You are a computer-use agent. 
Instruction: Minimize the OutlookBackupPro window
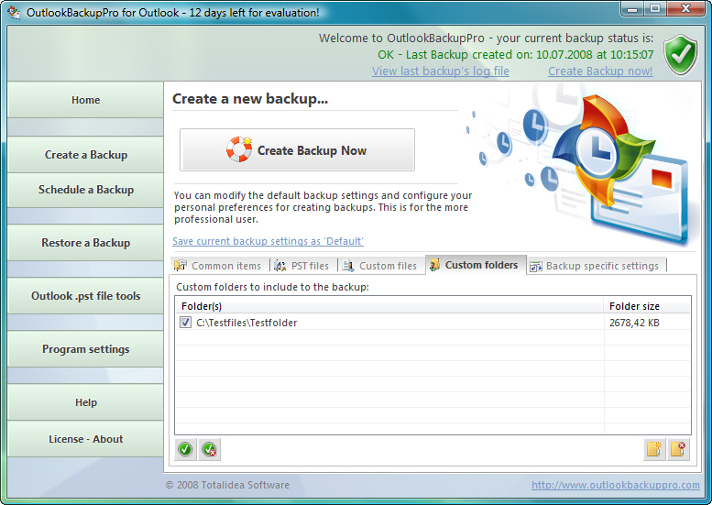coord(633,9)
